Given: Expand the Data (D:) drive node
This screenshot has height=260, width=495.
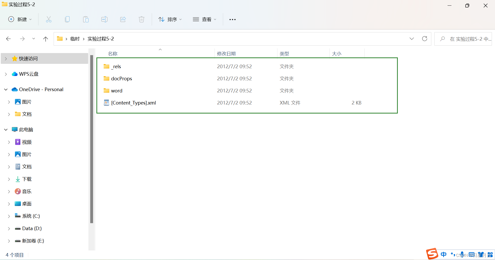Looking at the screenshot, I should pos(9,229).
